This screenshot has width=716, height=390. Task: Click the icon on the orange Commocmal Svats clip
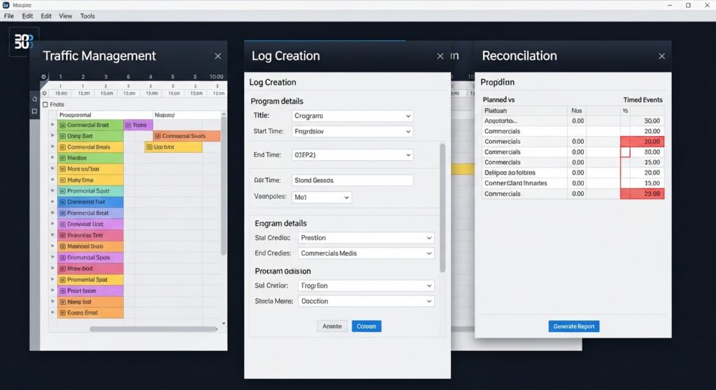click(x=157, y=136)
